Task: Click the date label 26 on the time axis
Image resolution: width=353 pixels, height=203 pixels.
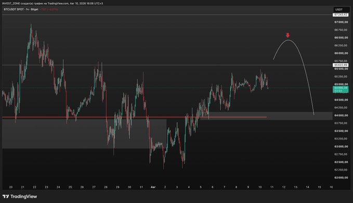Action: point(82,187)
